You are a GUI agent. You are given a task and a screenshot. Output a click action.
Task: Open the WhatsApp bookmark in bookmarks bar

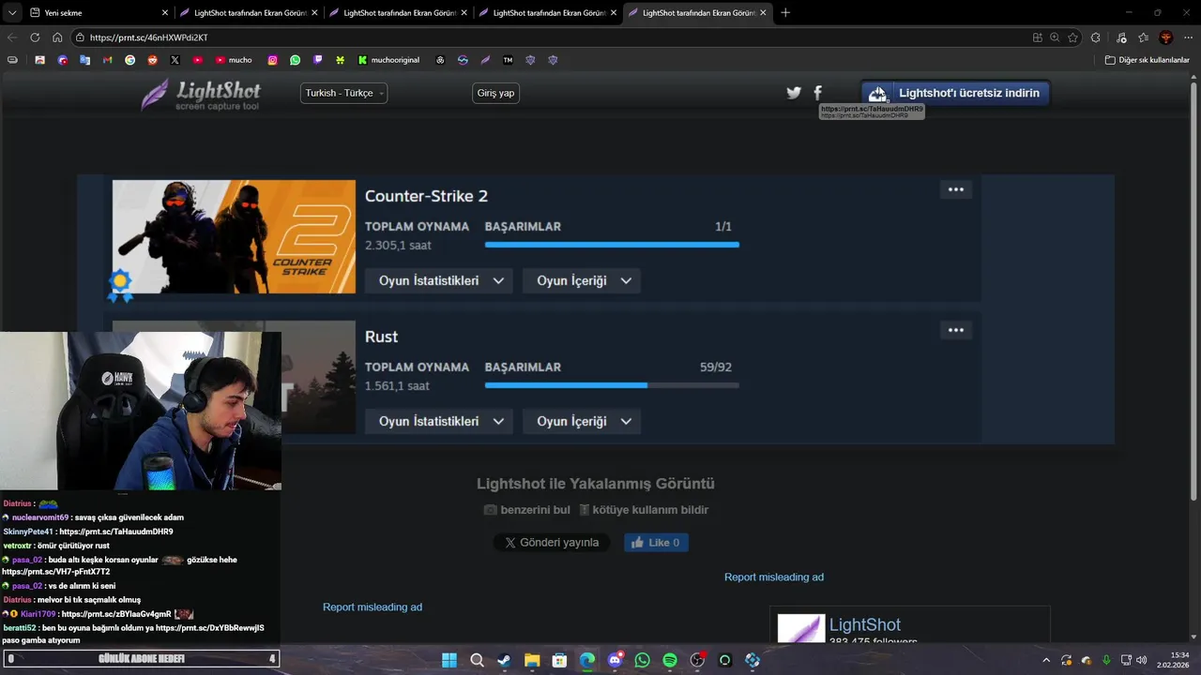coord(296,60)
